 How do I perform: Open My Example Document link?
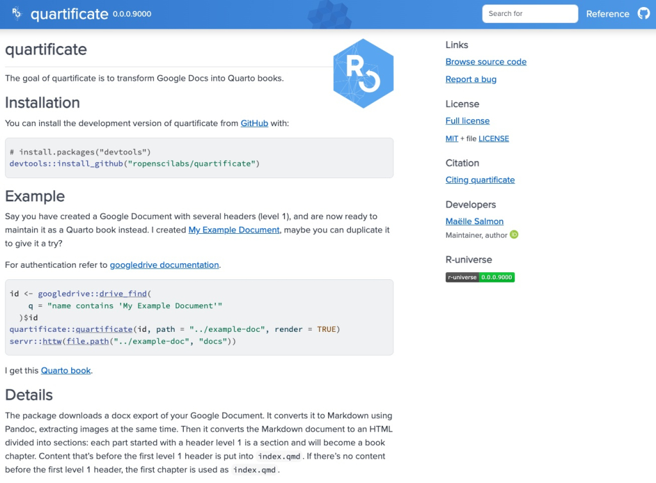click(234, 230)
